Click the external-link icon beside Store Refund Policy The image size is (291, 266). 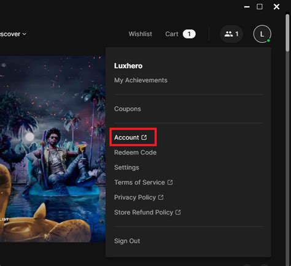click(178, 212)
